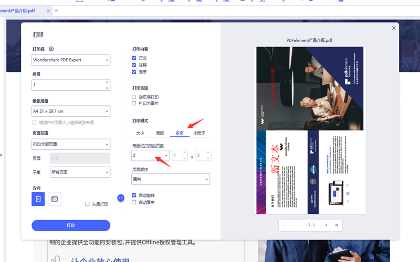The height and width of the screenshot is (262, 420).
Task: Click the copies number input field
Action: coord(67,85)
